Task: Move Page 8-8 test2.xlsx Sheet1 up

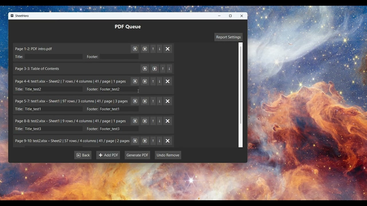Action: 153,121
